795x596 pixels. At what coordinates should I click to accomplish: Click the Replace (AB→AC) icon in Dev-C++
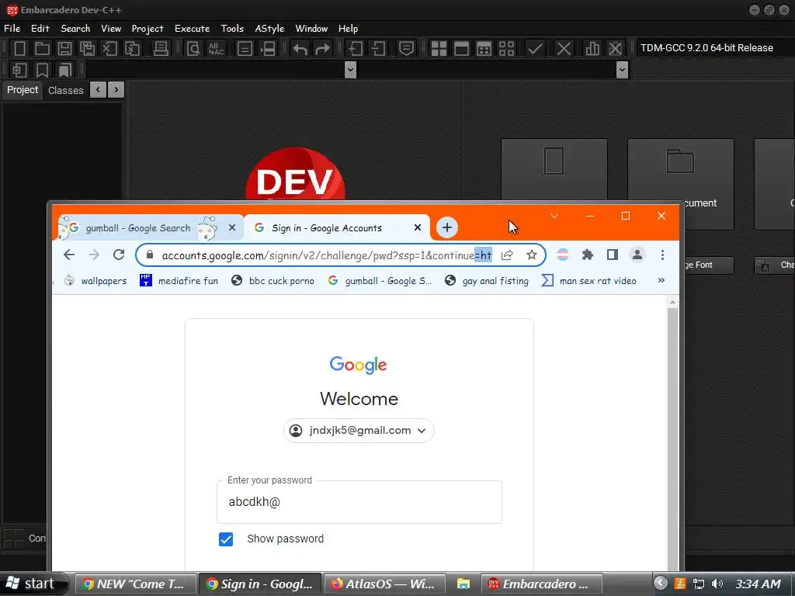(216, 49)
